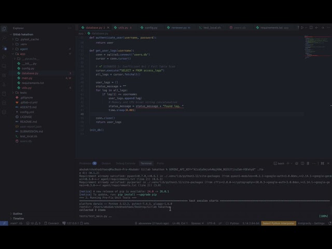Open the Debug Console tab

coord(126,163)
